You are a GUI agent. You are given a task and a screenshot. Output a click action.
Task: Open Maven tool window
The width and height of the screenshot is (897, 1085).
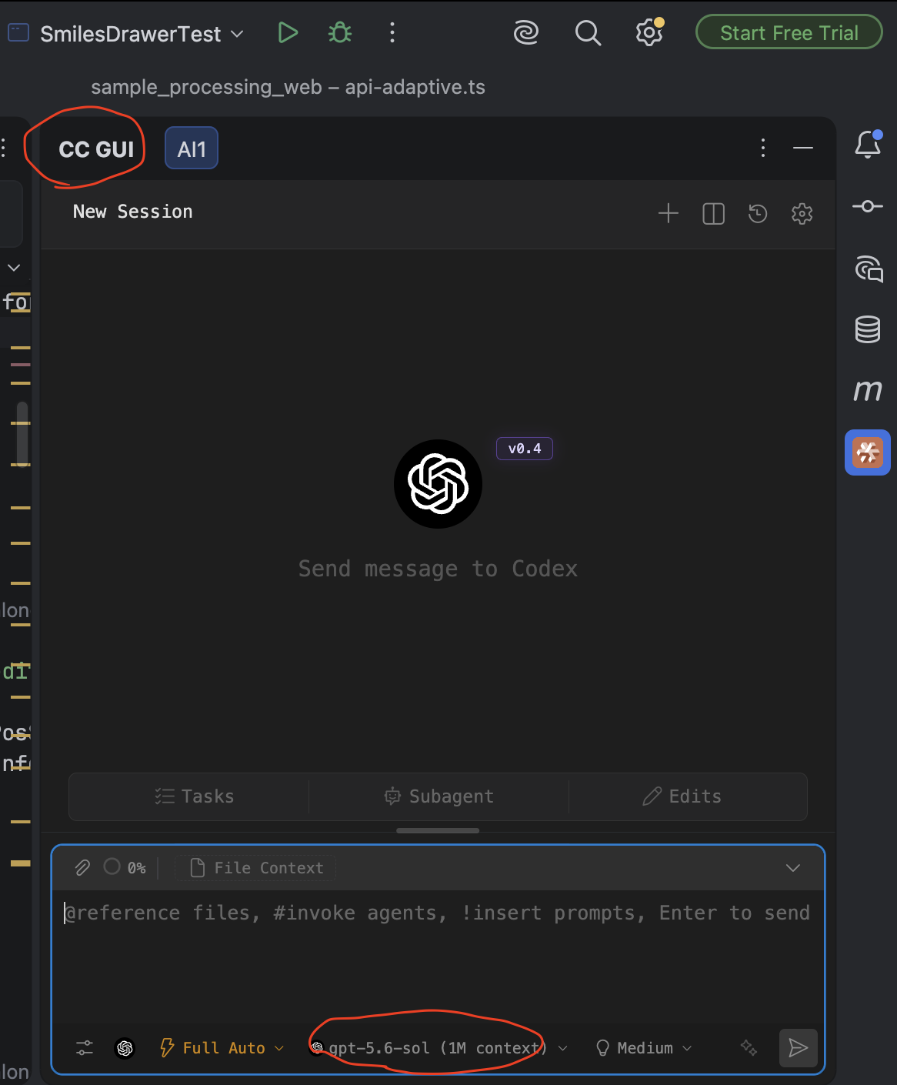coord(868,391)
